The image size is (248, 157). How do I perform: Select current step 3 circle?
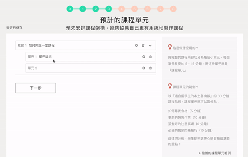point(109,9)
